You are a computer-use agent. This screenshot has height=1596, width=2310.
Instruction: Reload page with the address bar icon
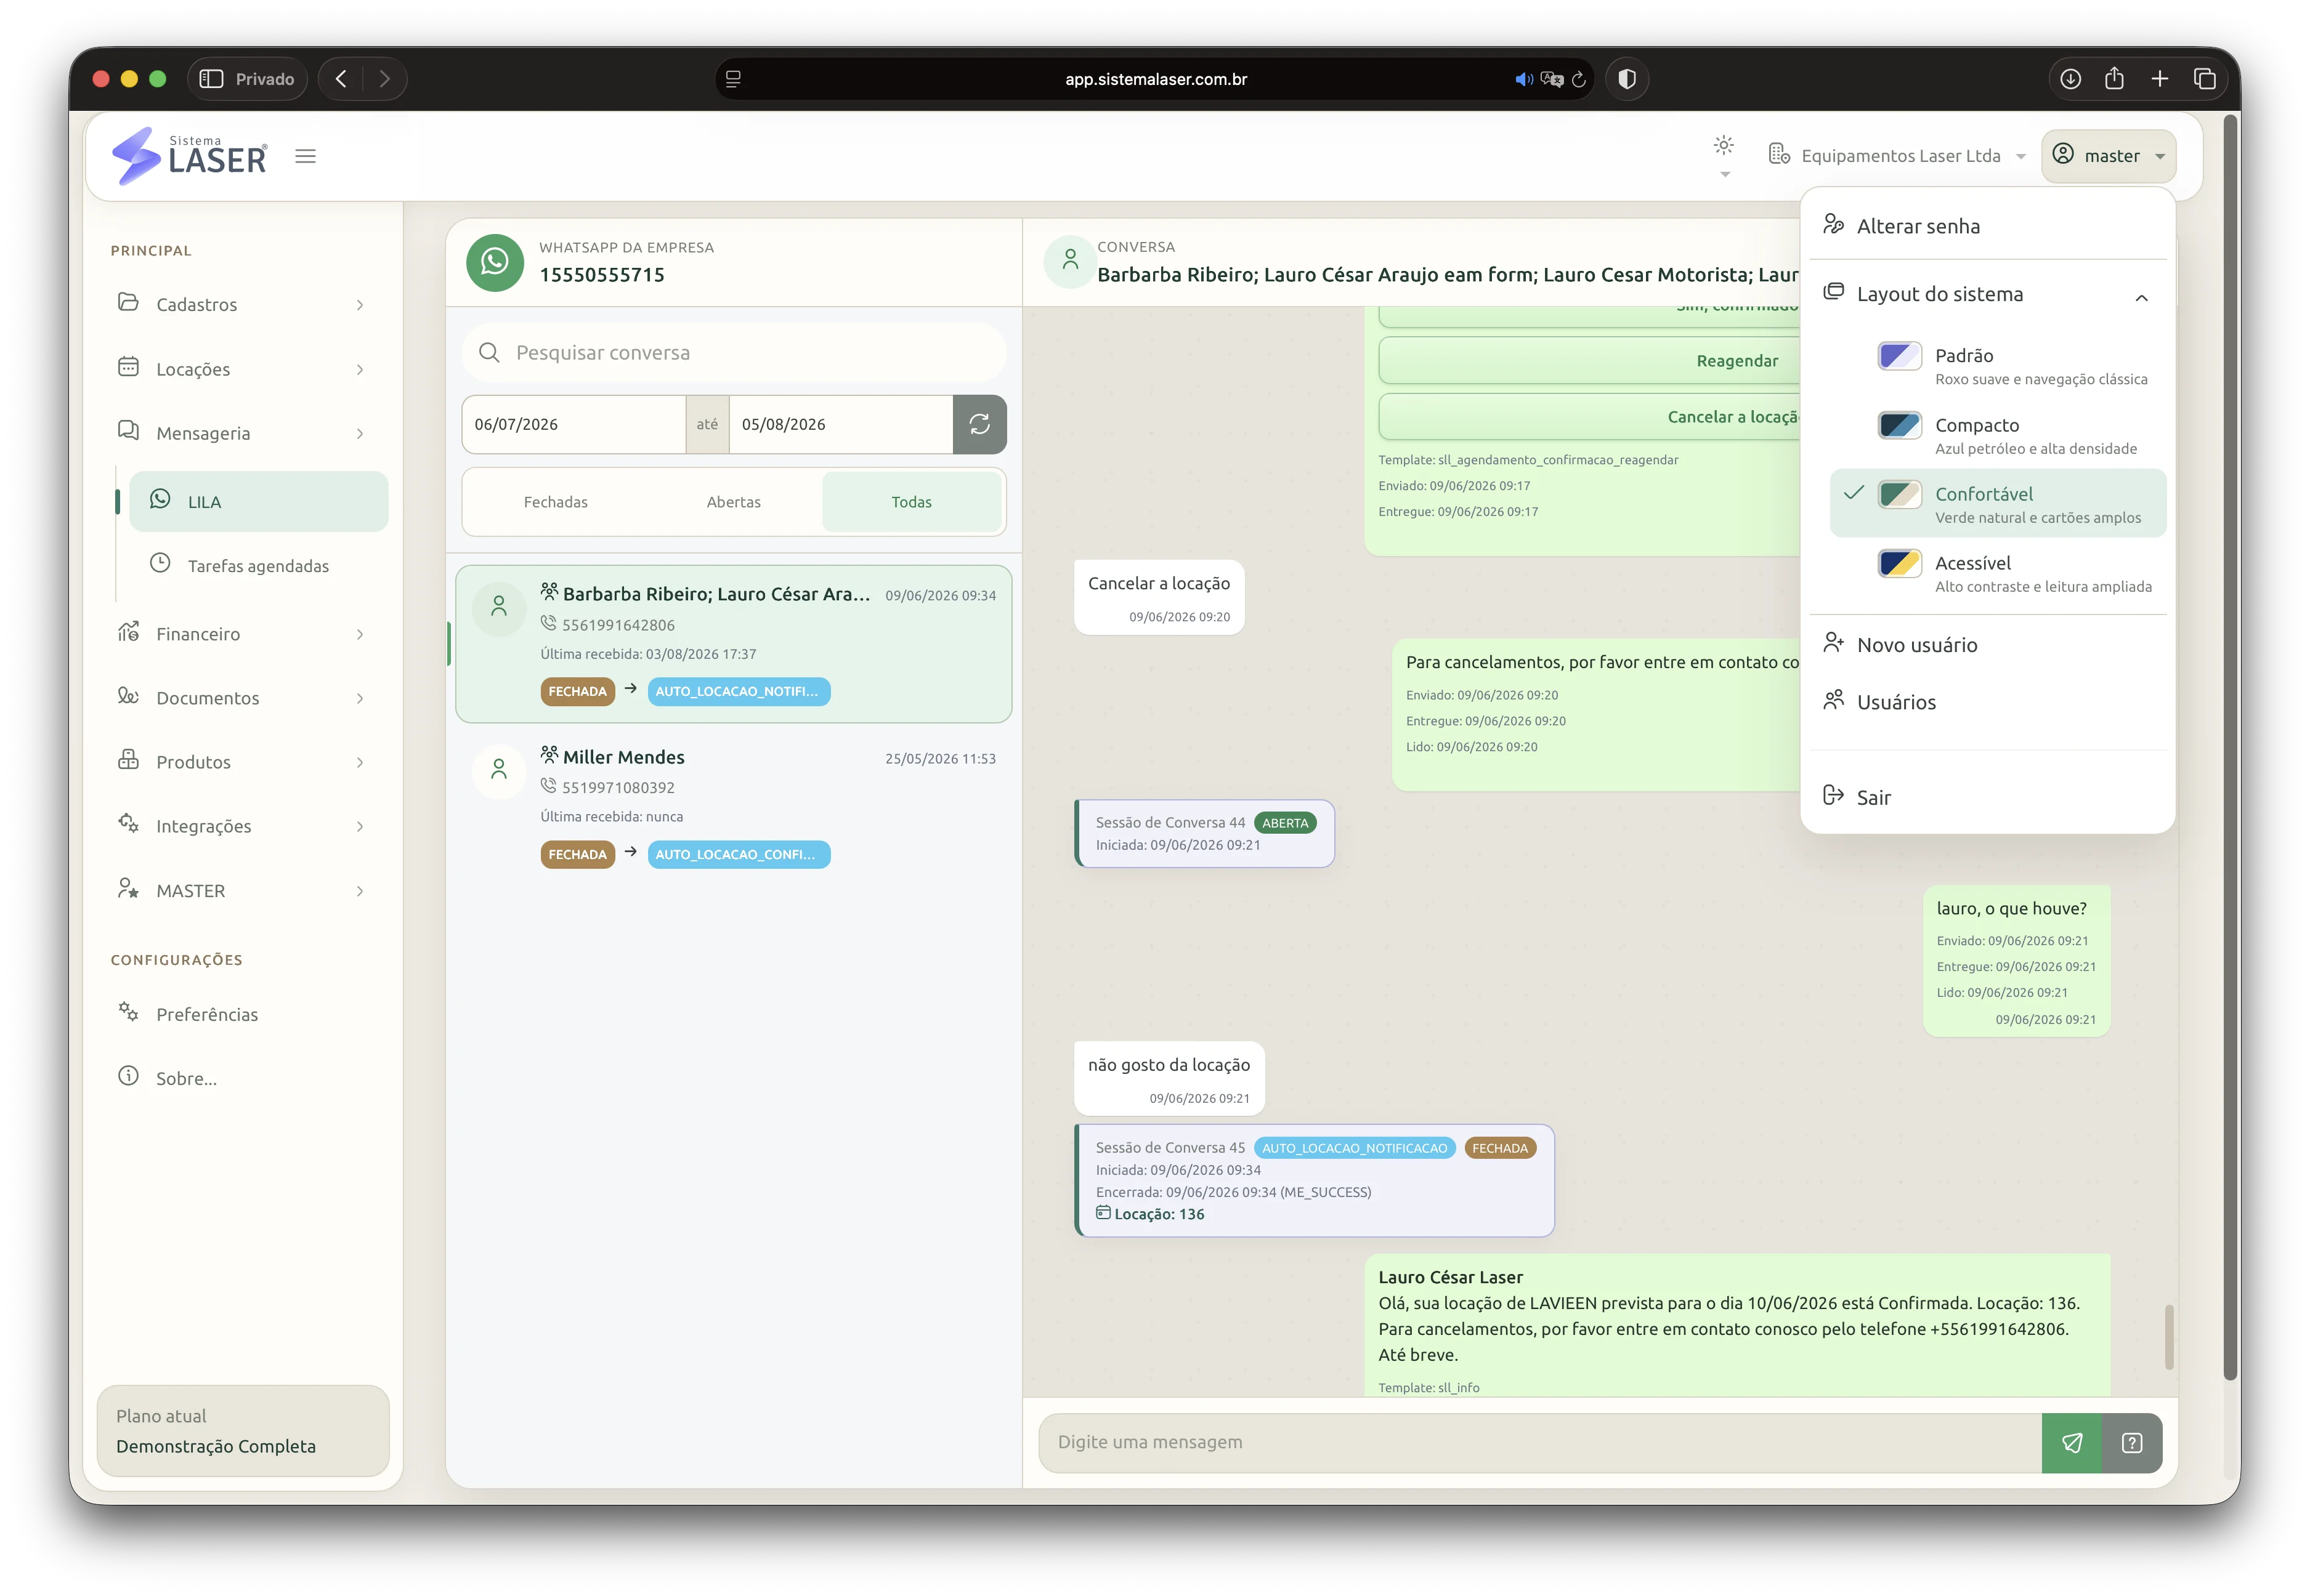1579,79
